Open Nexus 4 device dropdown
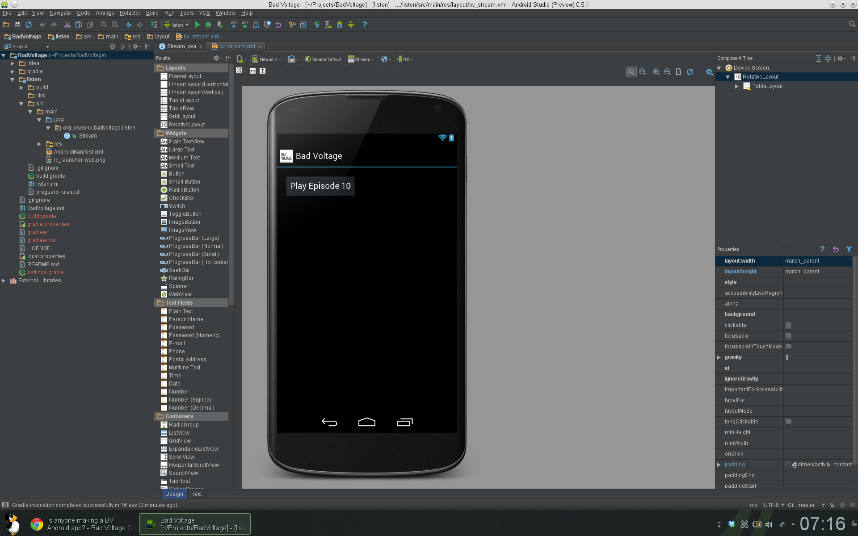The width and height of the screenshot is (858, 536). tap(267, 59)
